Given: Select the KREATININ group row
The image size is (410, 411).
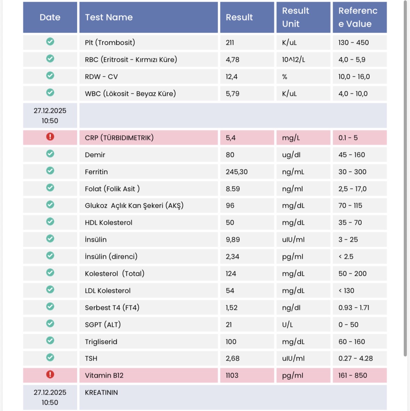Looking at the screenshot, I should 101,393.
